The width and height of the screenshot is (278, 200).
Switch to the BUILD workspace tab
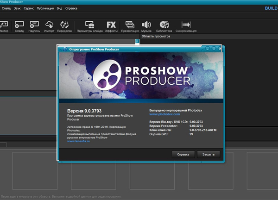pos(271,8)
